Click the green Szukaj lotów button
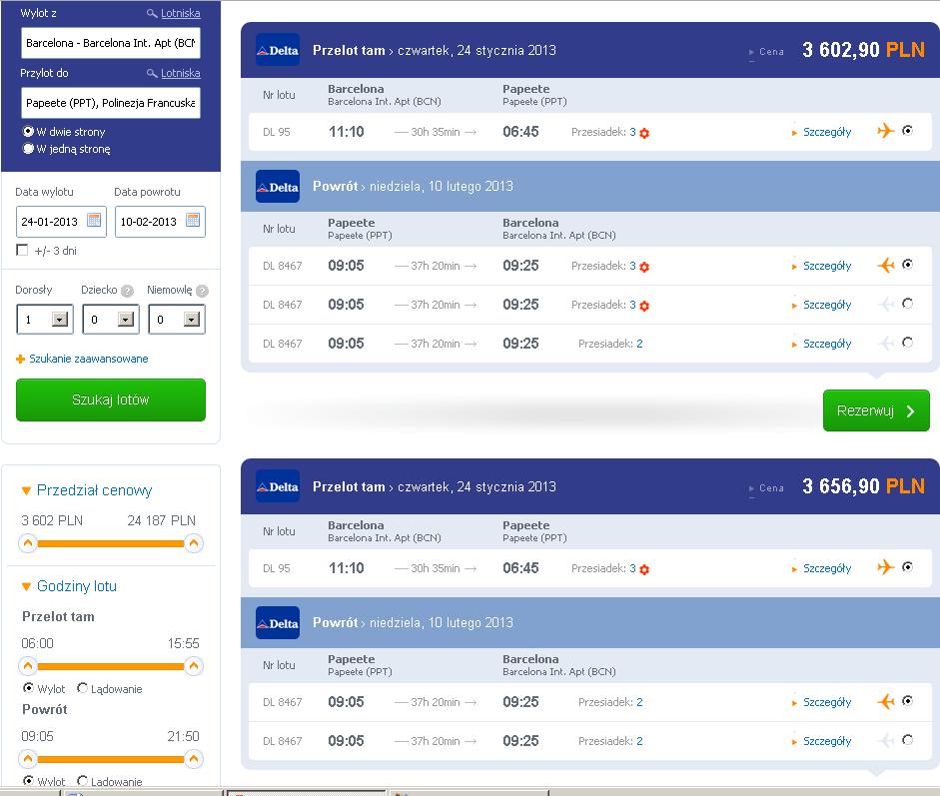This screenshot has height=796, width=940. point(111,399)
